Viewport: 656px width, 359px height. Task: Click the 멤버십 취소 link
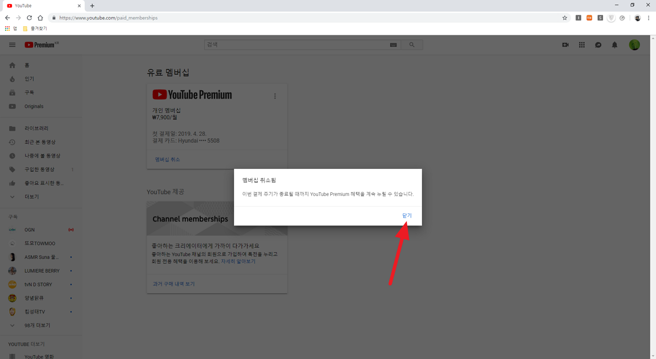click(167, 159)
